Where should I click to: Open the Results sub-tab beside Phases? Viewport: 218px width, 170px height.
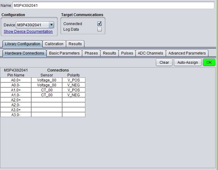tap(109, 53)
